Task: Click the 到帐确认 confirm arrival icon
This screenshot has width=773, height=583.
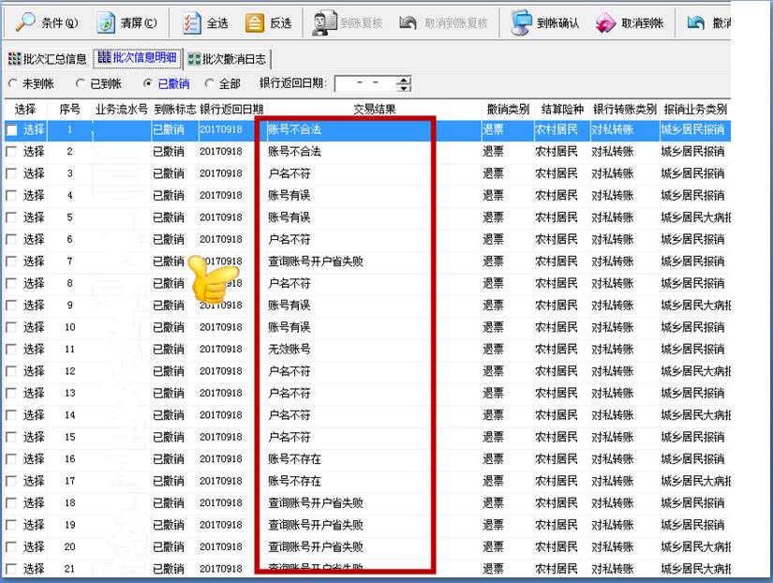Action: tap(521, 22)
